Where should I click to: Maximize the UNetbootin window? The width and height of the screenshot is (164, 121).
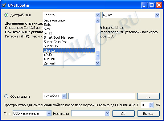coord(152,5)
